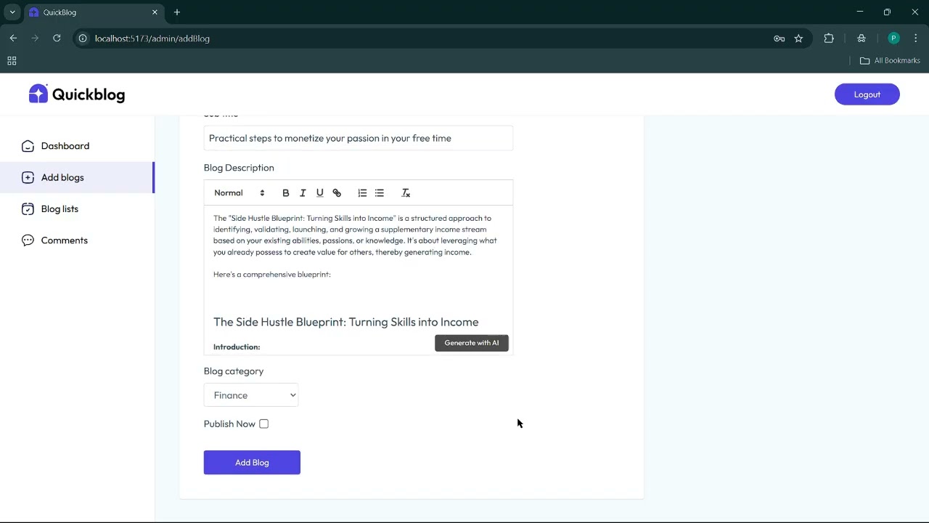Click the Blog category label
Screen dimensions: 929x523
234,371
